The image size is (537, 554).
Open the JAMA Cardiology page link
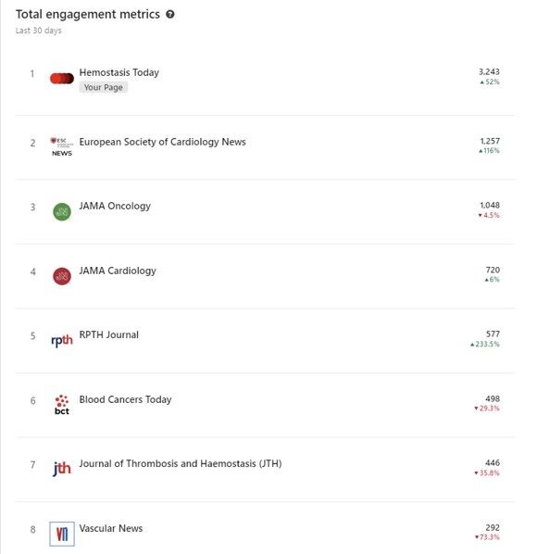118,271
